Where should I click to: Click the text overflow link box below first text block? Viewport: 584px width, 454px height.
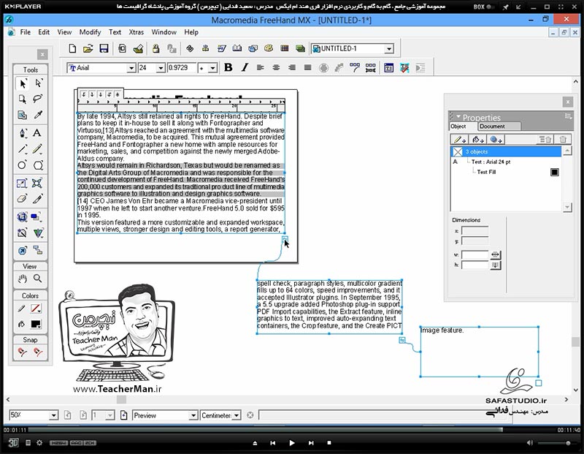tap(285, 239)
